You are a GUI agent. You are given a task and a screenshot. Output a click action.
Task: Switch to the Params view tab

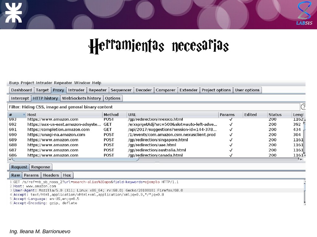point(31,175)
